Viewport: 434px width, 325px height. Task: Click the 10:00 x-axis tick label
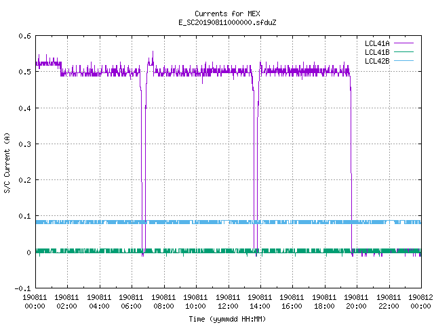click(x=195, y=306)
